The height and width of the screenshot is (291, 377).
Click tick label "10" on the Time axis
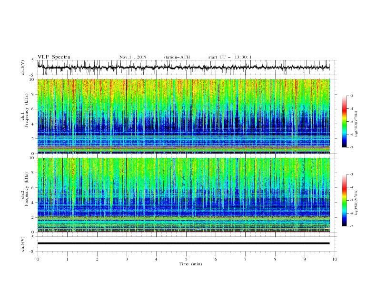335,259
